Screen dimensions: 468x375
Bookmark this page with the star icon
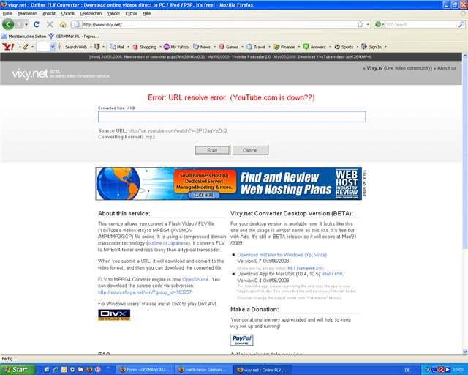[361, 24]
